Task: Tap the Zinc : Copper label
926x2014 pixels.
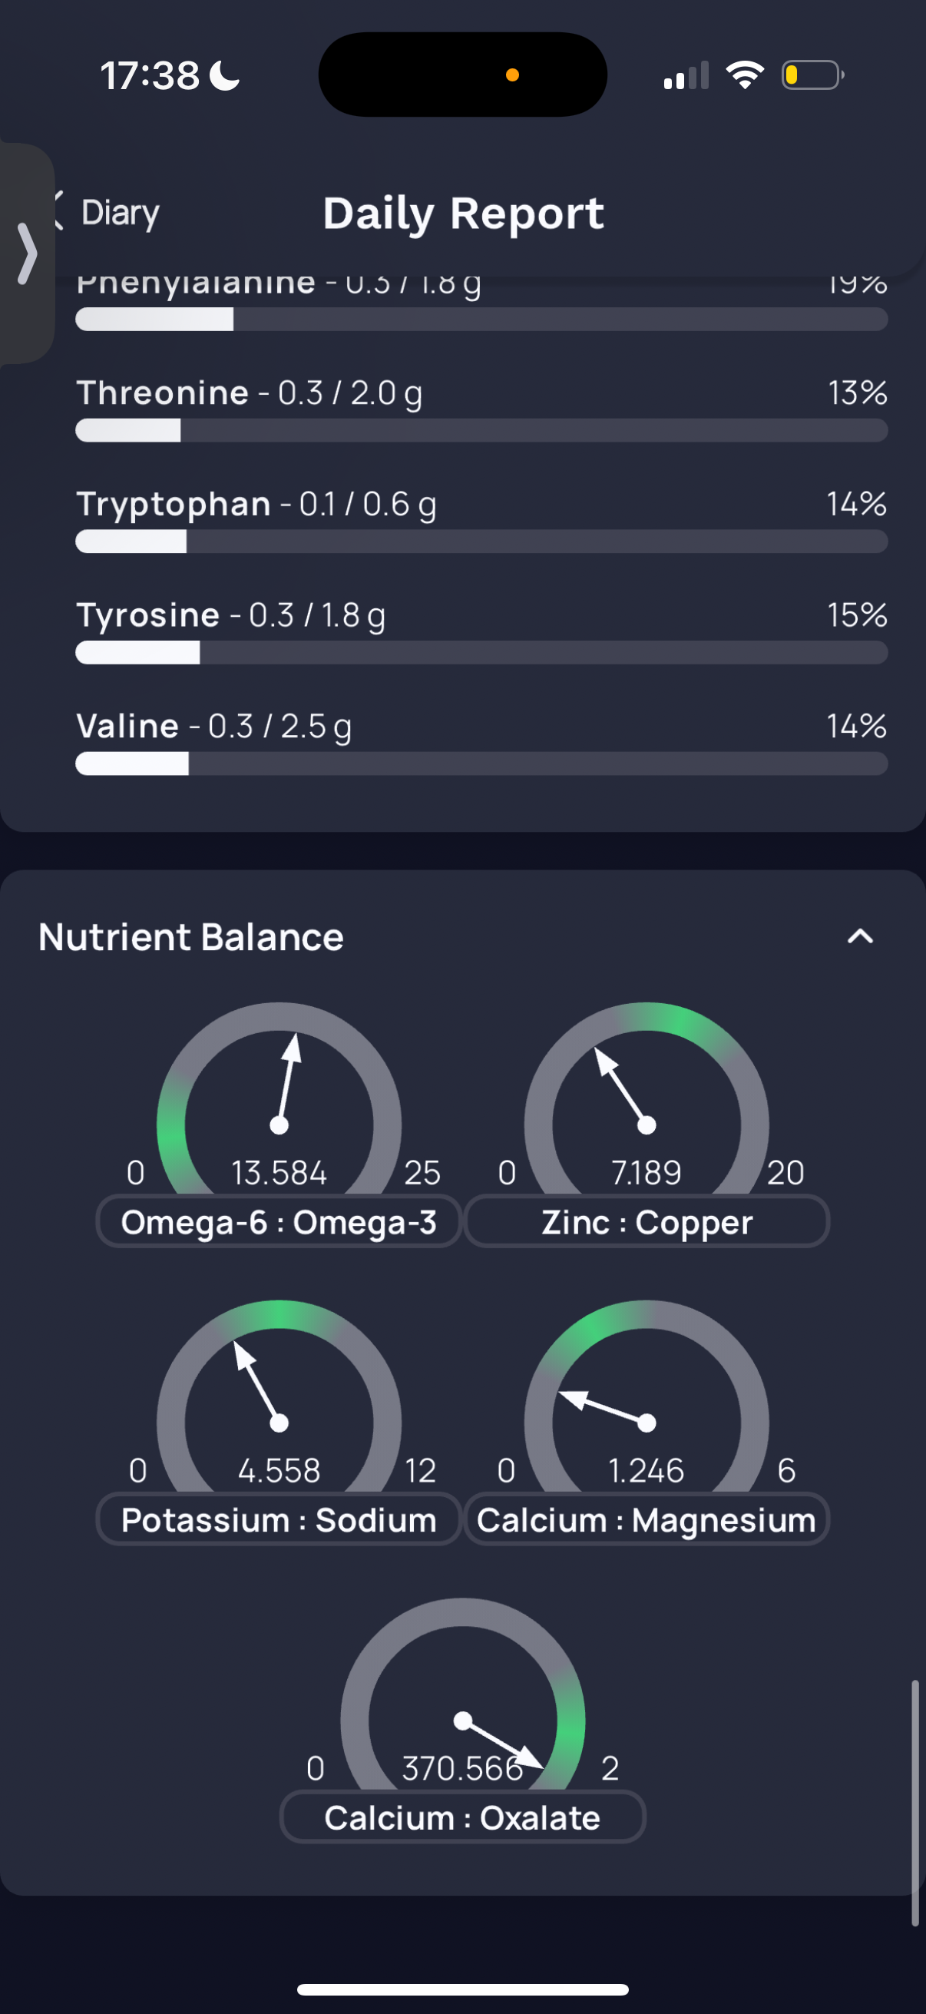Action: pos(647,1222)
